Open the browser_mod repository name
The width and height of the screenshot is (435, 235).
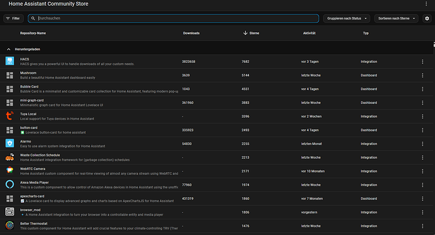pyautogui.click(x=30, y=210)
